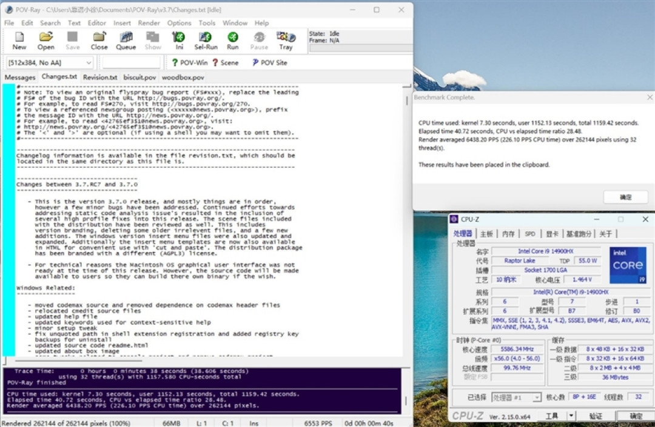Click the validate button in CPU-Z
The height and width of the screenshot is (427, 655).
(x=596, y=415)
